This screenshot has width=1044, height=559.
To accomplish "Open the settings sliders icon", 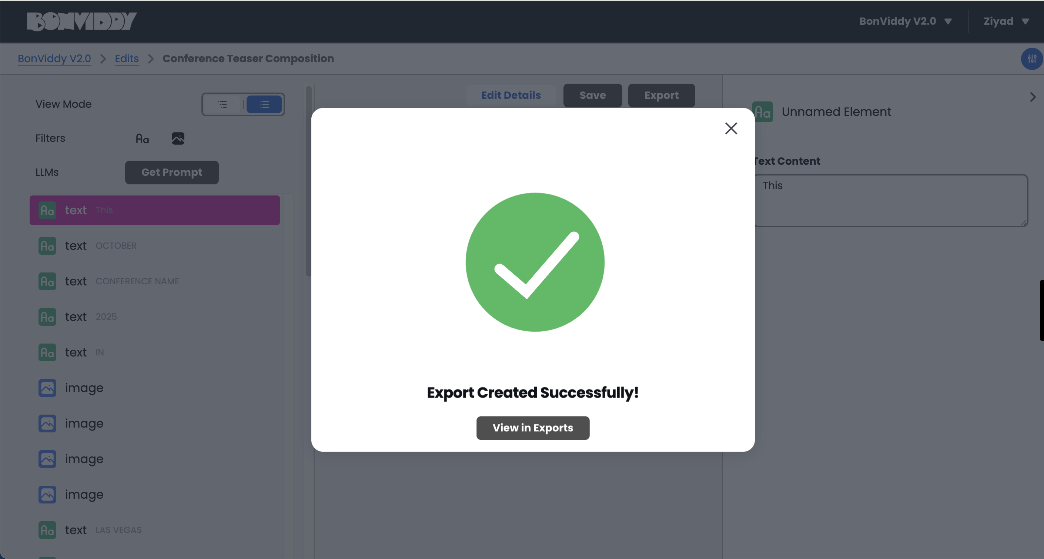I will click(x=1031, y=59).
